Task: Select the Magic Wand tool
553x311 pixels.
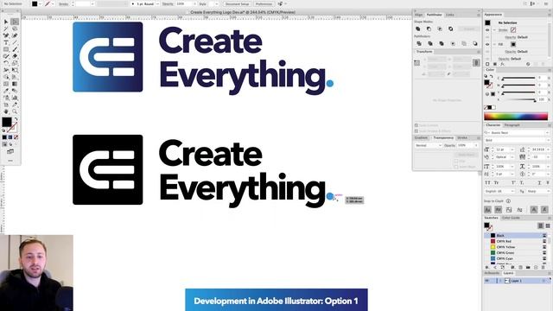Action: click(6, 29)
